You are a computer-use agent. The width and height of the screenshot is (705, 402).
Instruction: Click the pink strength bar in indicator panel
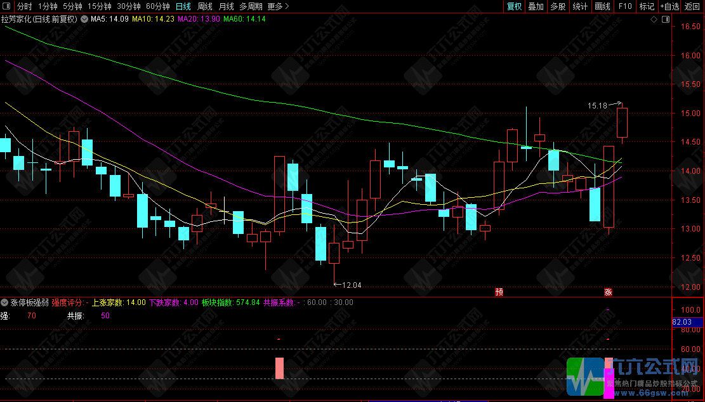coord(279,368)
